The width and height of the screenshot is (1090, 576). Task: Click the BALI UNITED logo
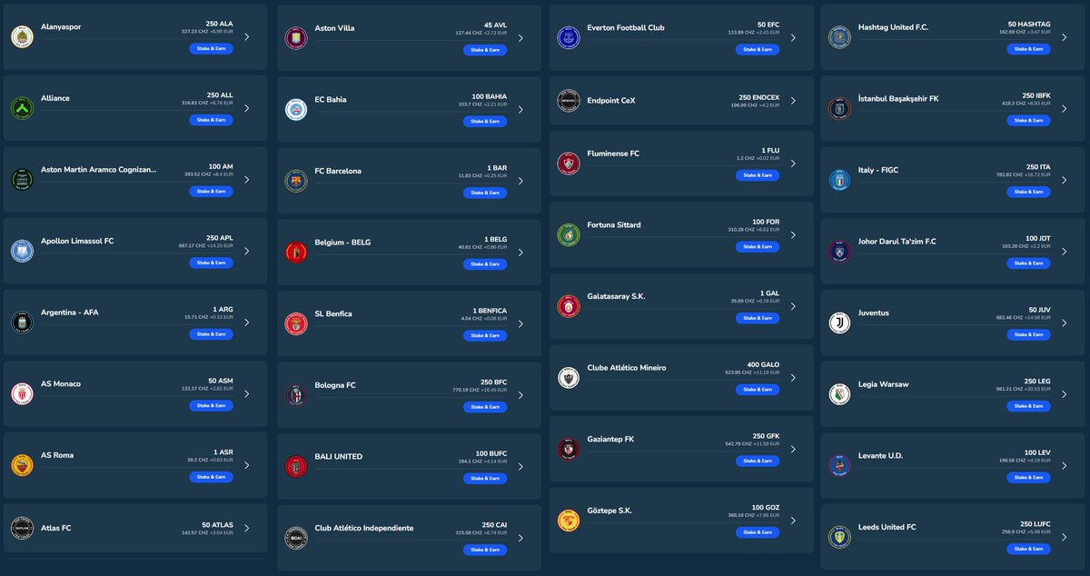[x=296, y=466]
